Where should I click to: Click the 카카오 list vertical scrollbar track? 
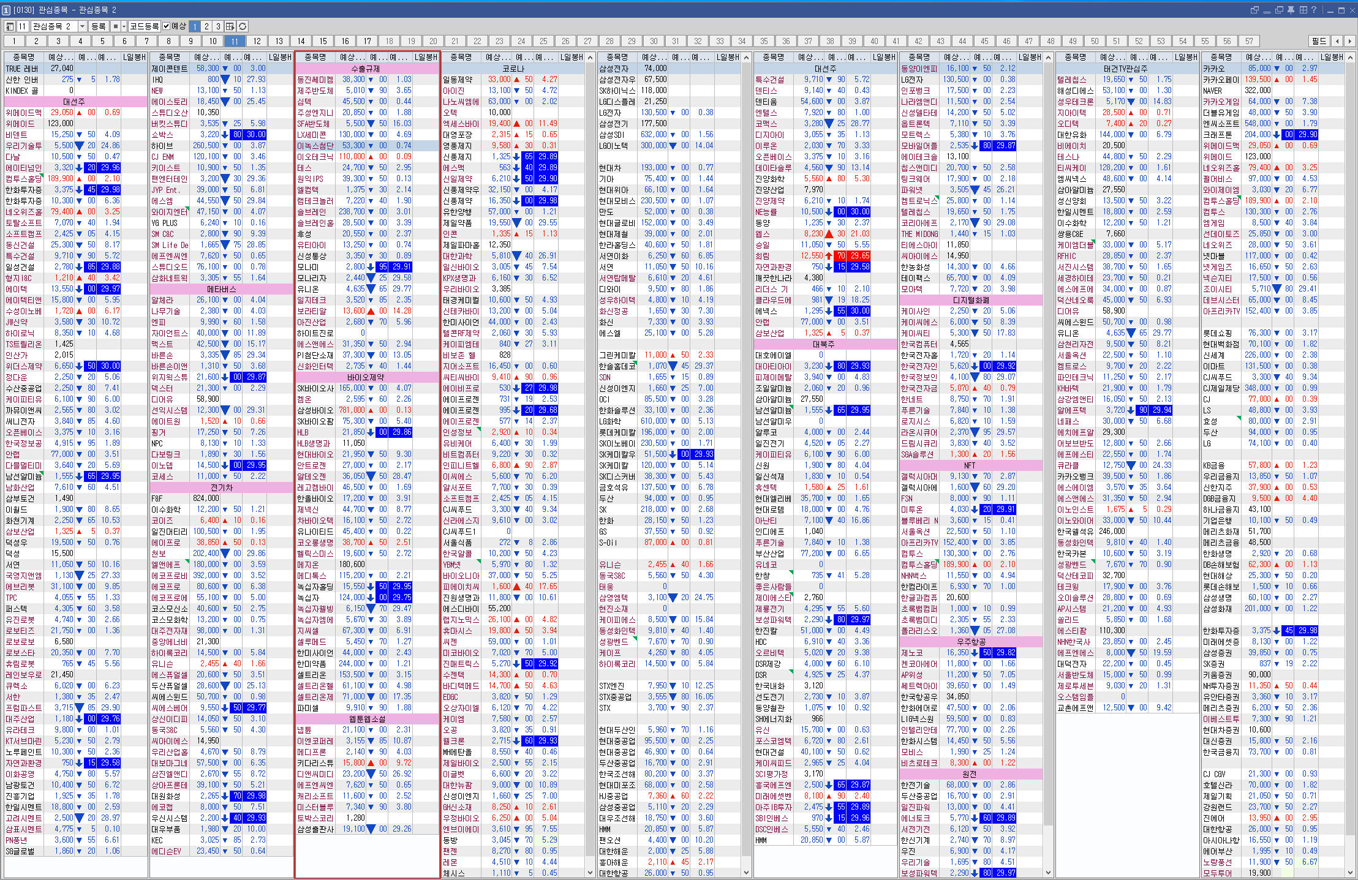click(1349, 465)
